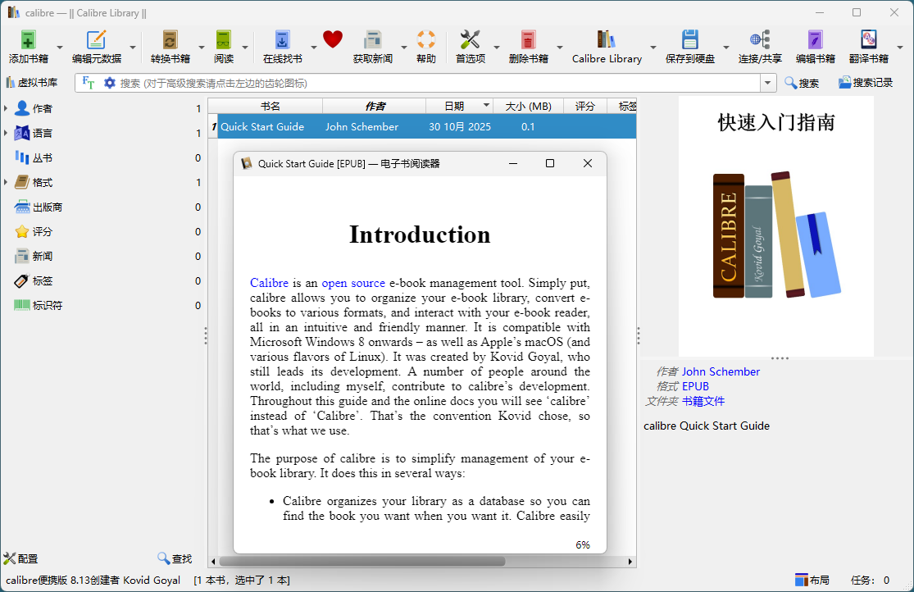
Task: Open Fetch news (获取新闻) tool
Action: coord(372,41)
